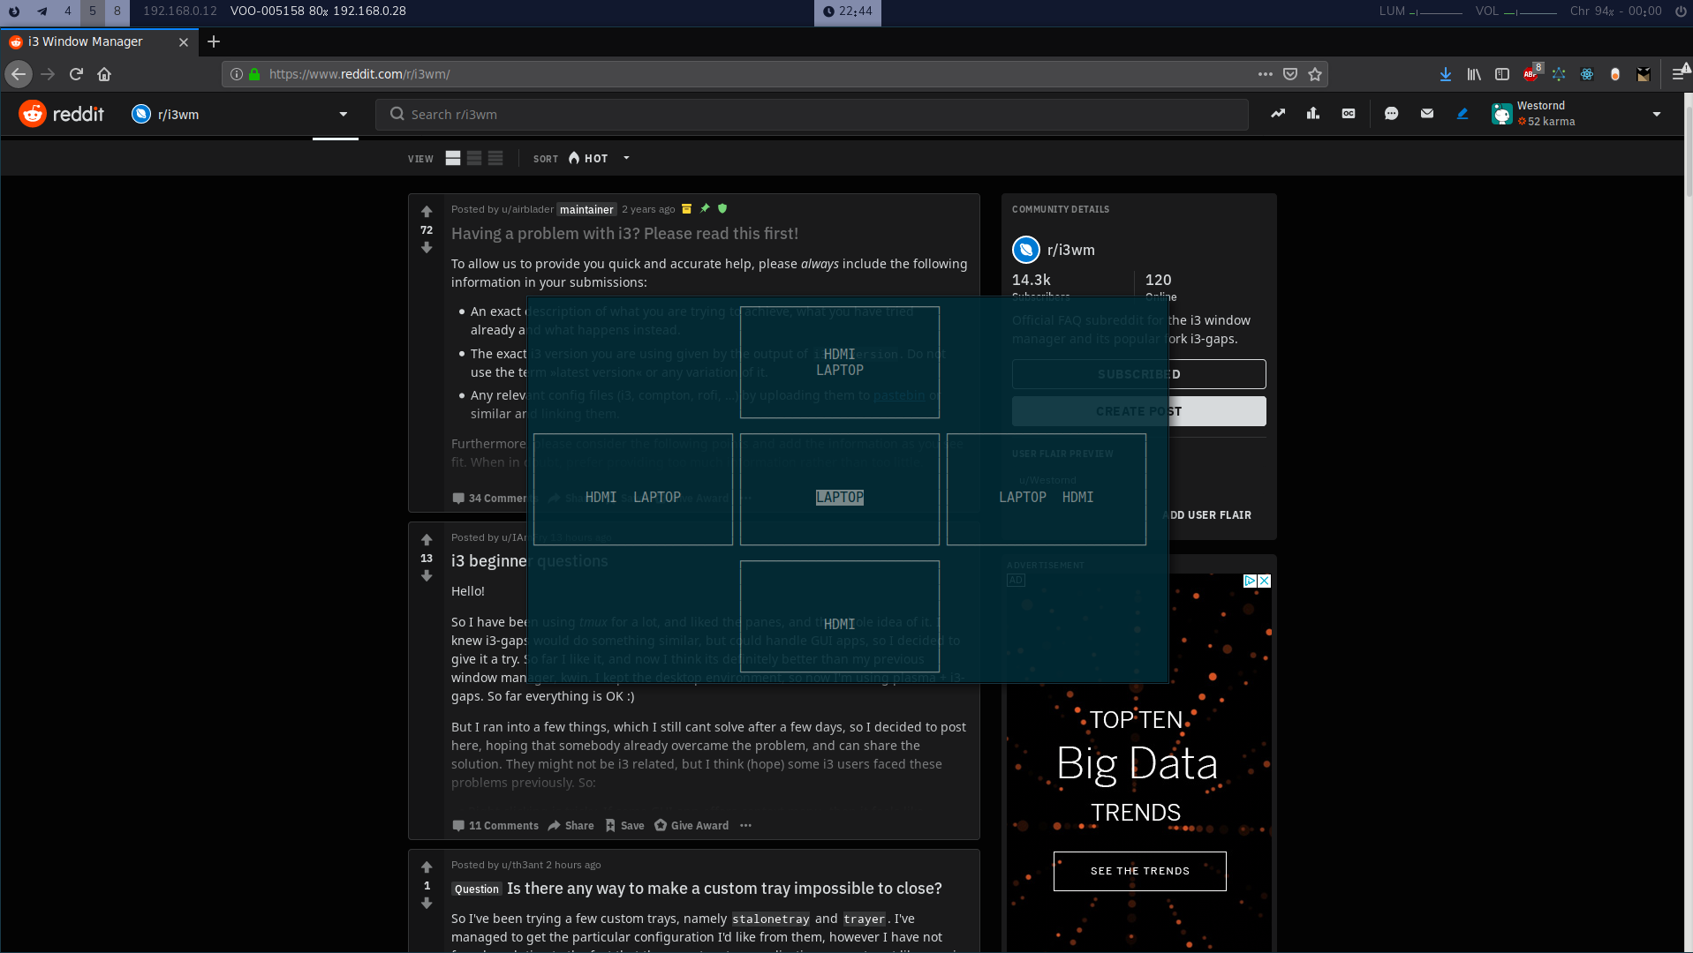Give Award to 'i3 beginner questions' post
Screen dimensions: 1693x953
[x=692, y=826]
